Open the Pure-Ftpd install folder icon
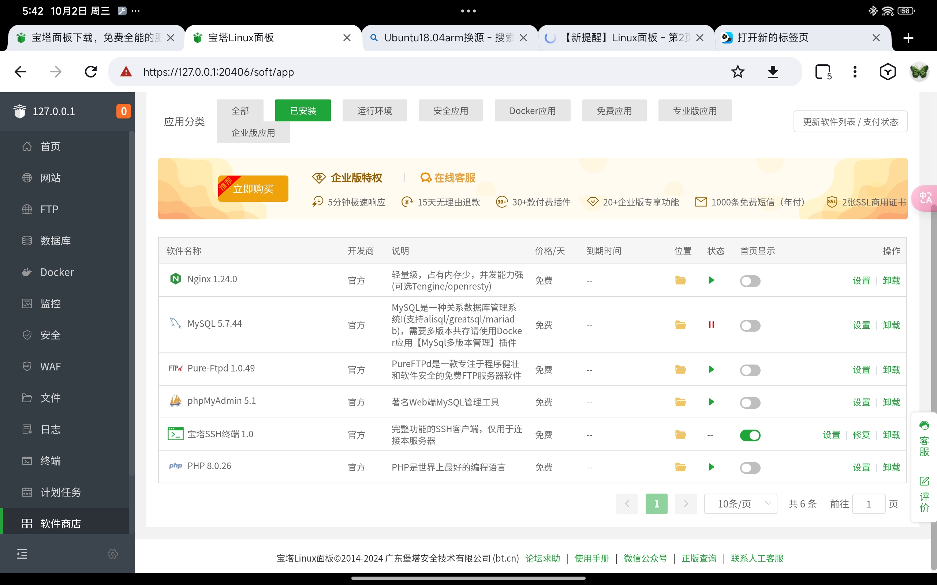 tap(680, 369)
